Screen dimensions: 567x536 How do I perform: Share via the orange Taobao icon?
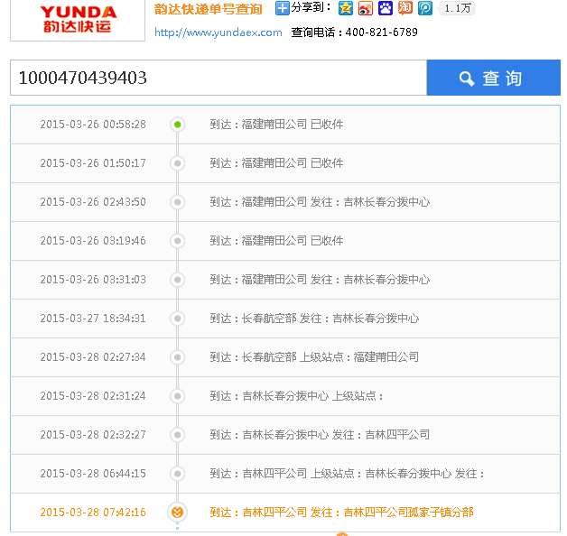(x=405, y=8)
